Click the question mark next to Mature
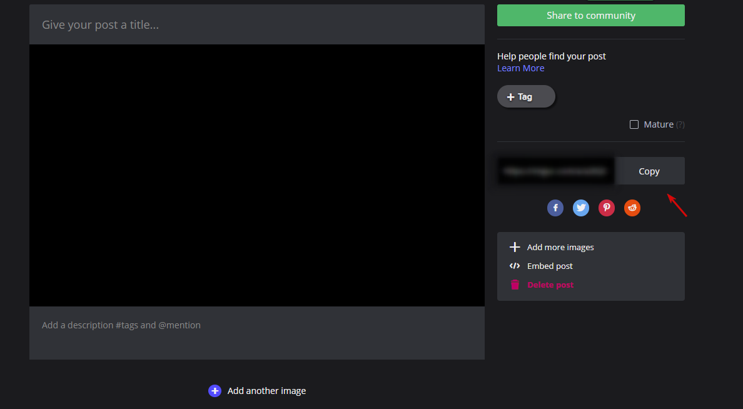 [x=680, y=124]
